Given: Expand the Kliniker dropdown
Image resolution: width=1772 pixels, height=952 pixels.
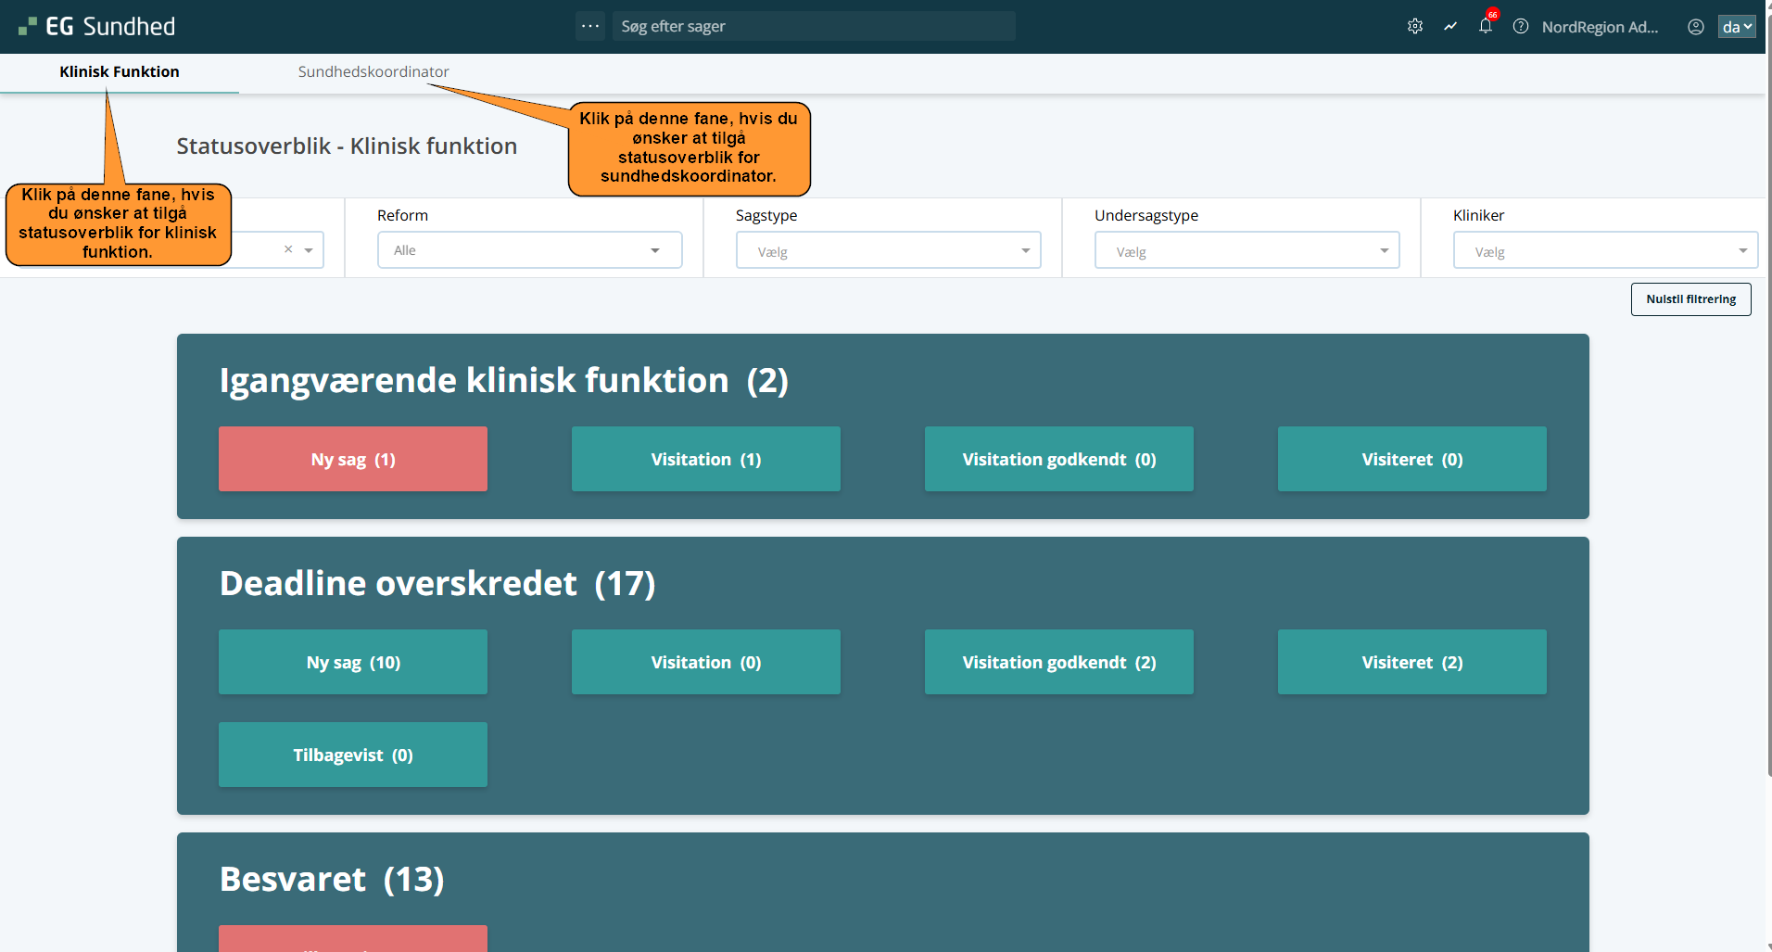Looking at the screenshot, I should [1604, 250].
